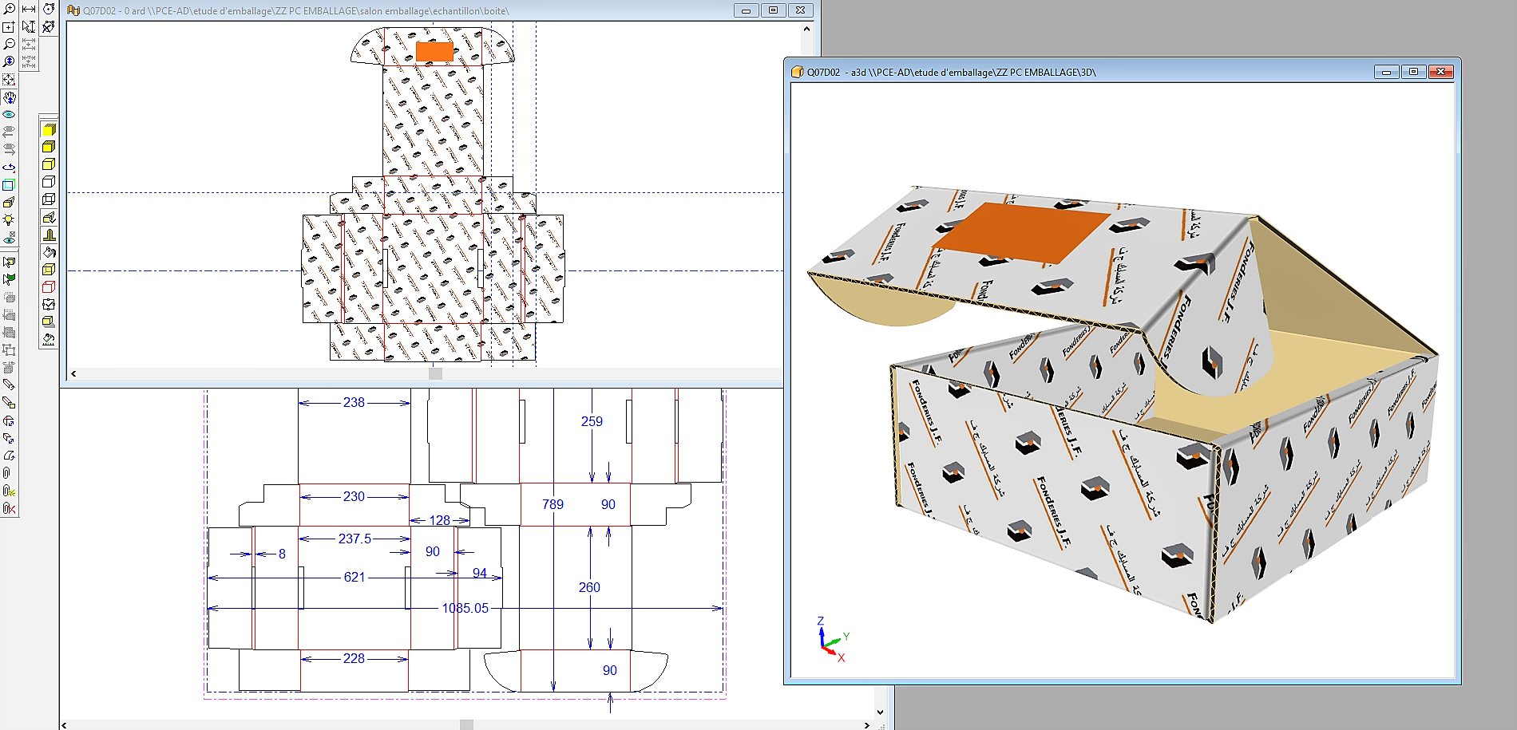Click the scroll-down arrow of the dimension view
The image size is (1517, 730).
coord(880,712)
